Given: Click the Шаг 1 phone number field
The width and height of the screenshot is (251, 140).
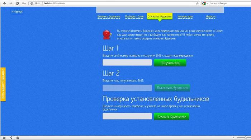Looking at the screenshot, I should pyautogui.click(x=127, y=62).
